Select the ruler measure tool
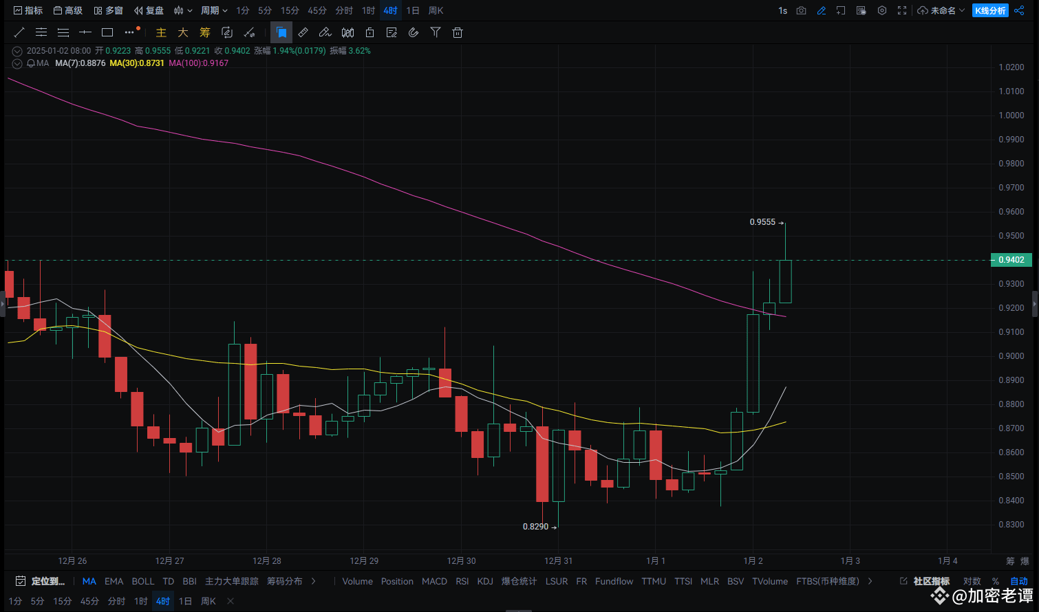1039x612 pixels. pyautogui.click(x=303, y=32)
